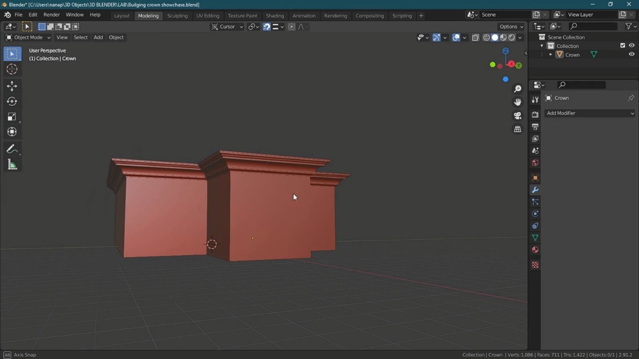The height and width of the screenshot is (359, 639).
Task: Open Modifier properties wrench tab
Action: [x=535, y=190]
